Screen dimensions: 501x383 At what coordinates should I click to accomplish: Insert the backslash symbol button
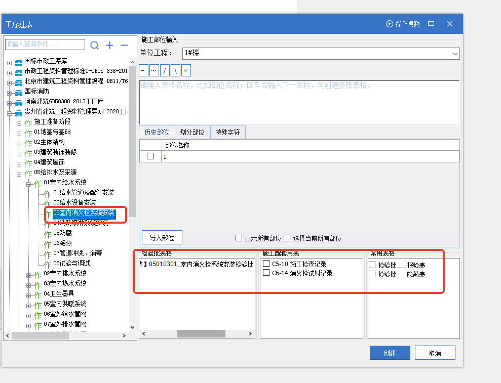point(175,70)
